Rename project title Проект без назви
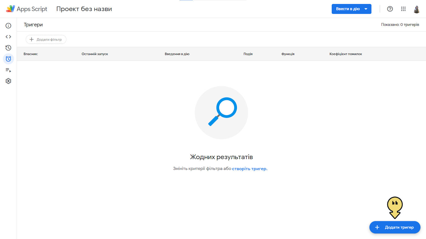 84,9
